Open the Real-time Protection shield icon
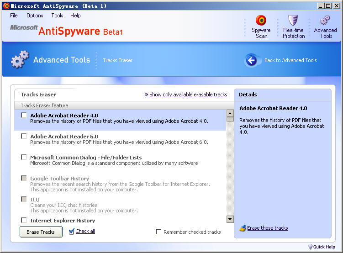 [x=293, y=21]
